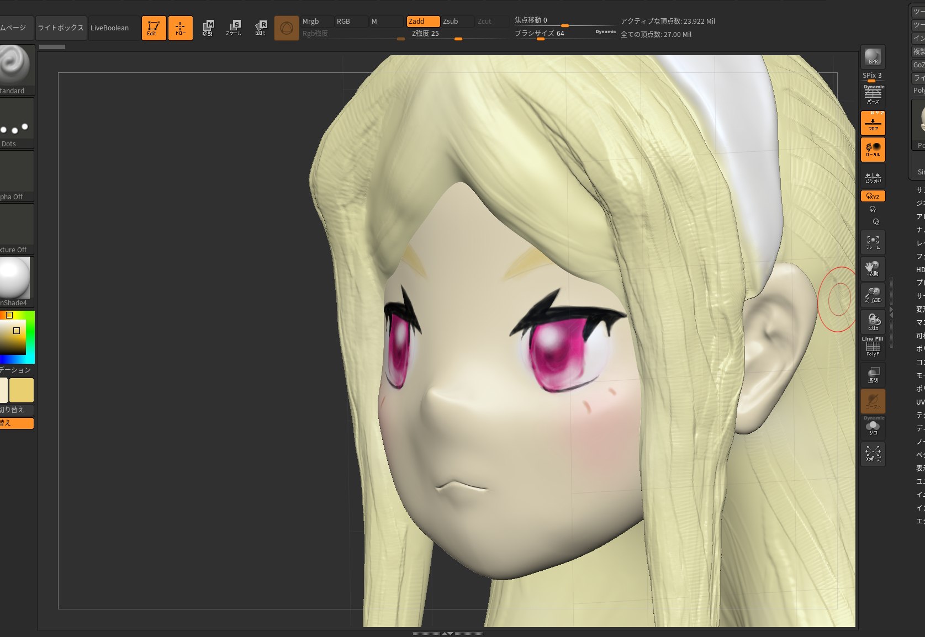
Task: Adjust the Rgb Intensity (Rgb強度) slider
Action: click(x=353, y=34)
